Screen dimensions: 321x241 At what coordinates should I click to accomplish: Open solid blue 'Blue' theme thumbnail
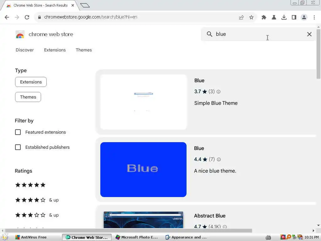[x=144, y=170]
